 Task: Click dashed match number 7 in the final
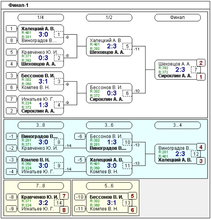coord(196,70)
